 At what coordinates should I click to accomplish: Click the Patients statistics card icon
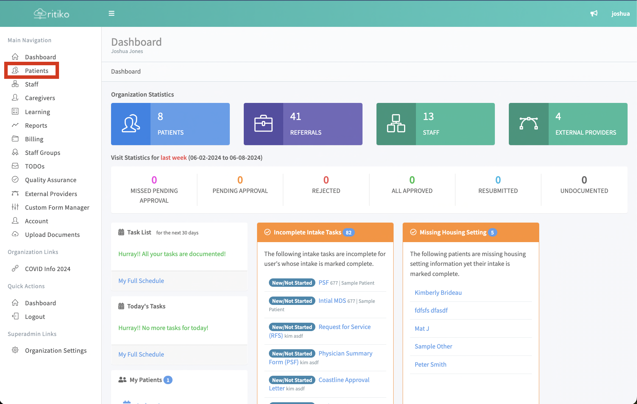pos(131,124)
